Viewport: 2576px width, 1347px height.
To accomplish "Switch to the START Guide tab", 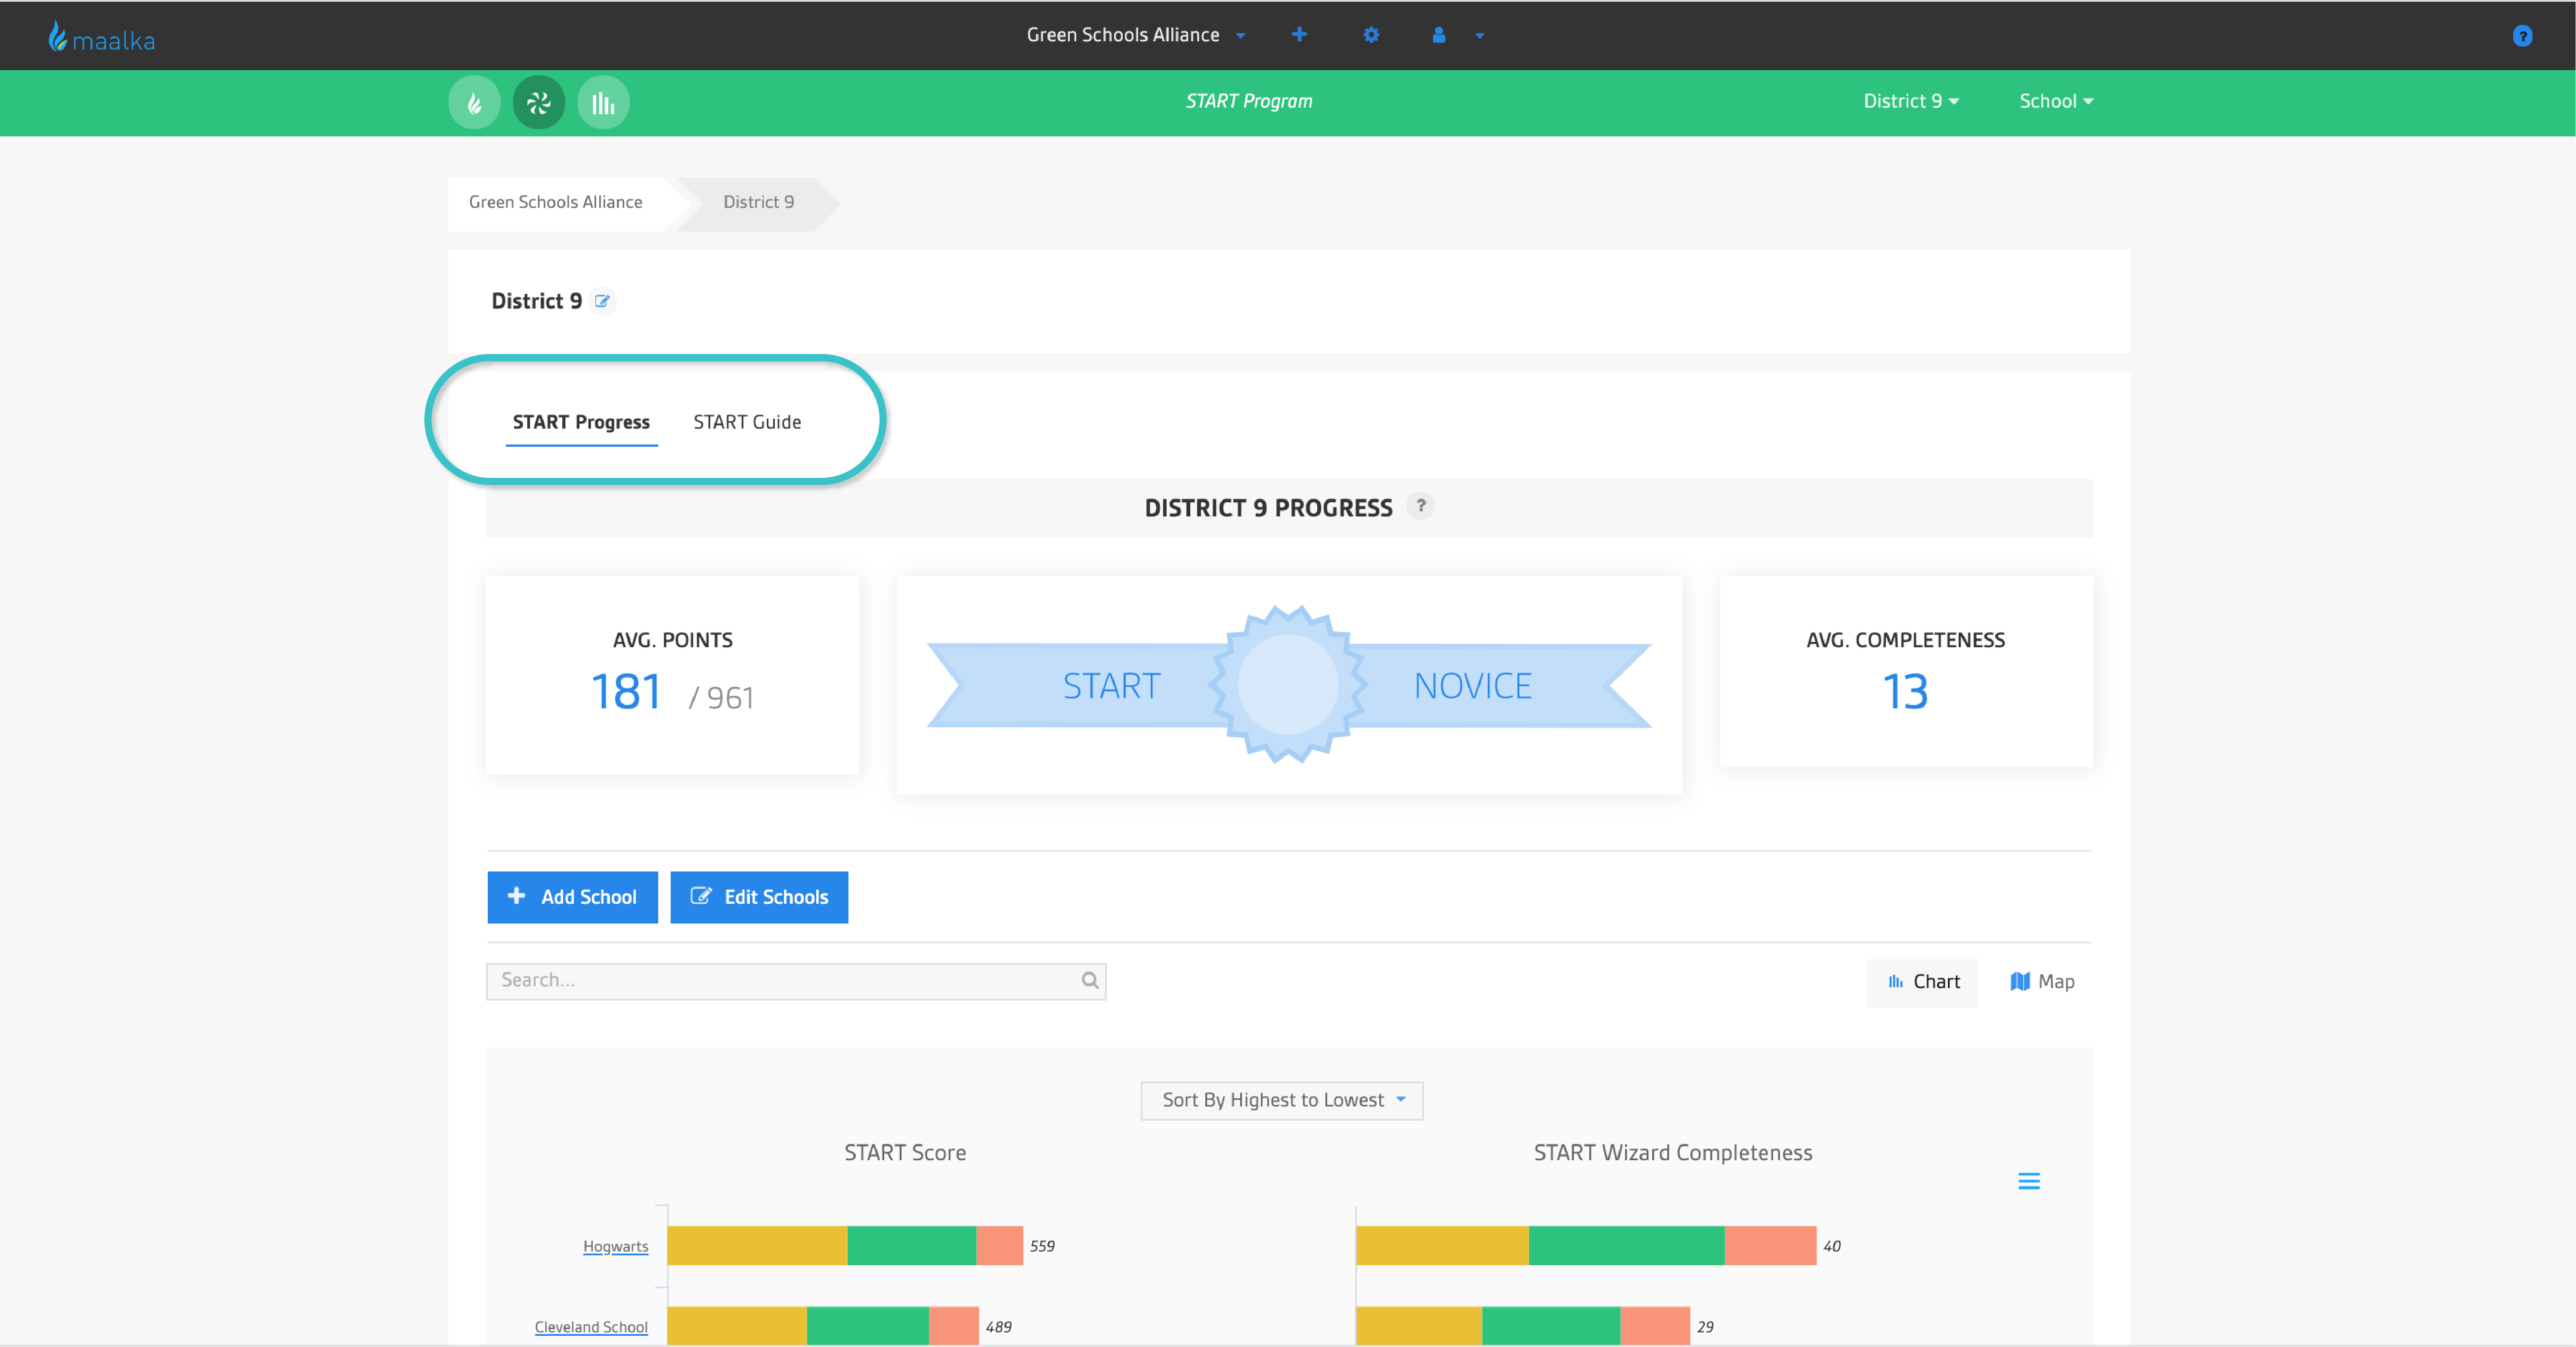I will [747, 422].
